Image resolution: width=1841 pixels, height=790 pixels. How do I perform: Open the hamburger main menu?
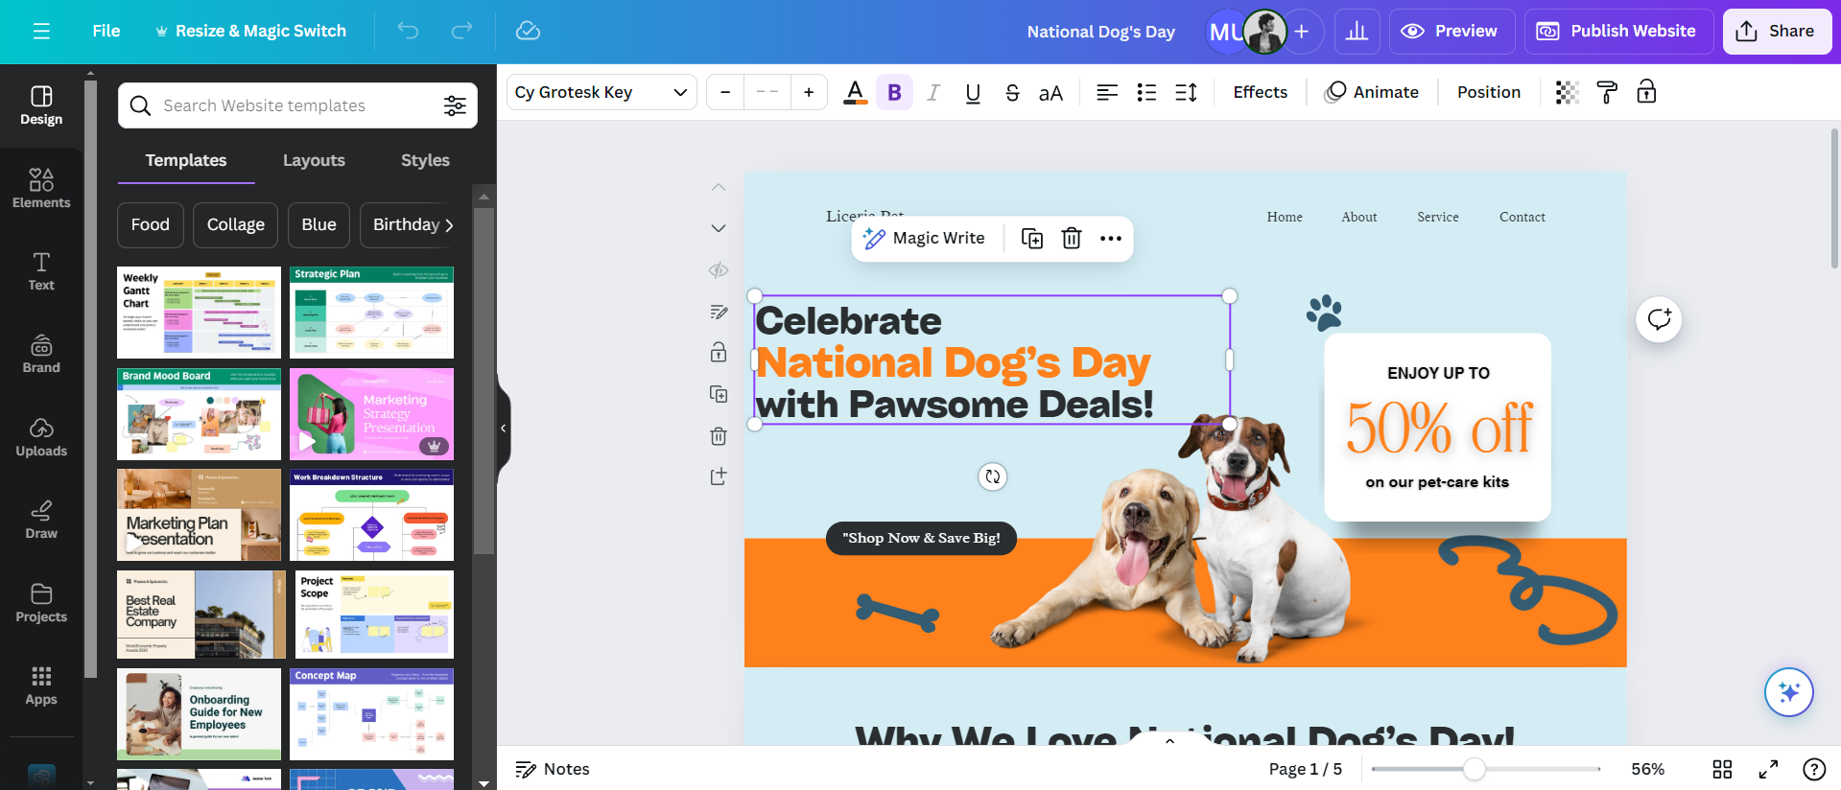pyautogui.click(x=41, y=31)
